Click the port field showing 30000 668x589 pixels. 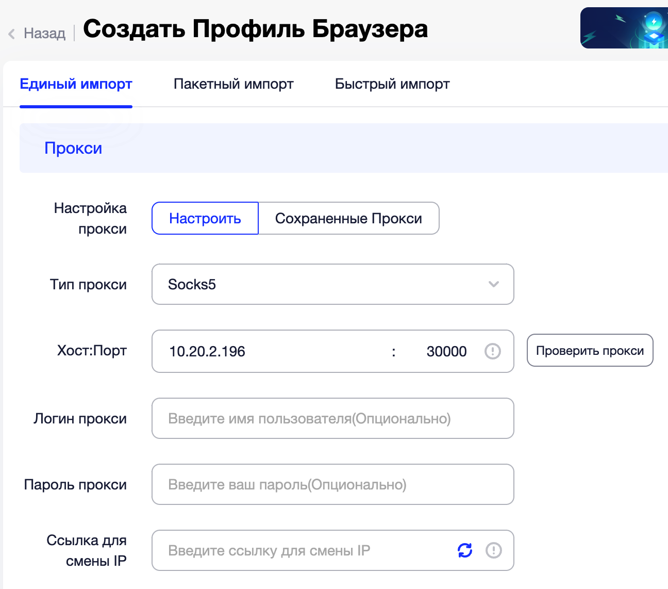[446, 351]
